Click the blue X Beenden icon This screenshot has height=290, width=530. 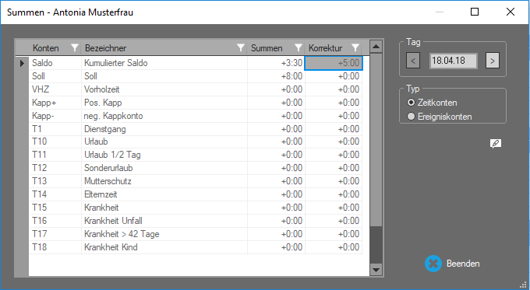[x=433, y=264]
